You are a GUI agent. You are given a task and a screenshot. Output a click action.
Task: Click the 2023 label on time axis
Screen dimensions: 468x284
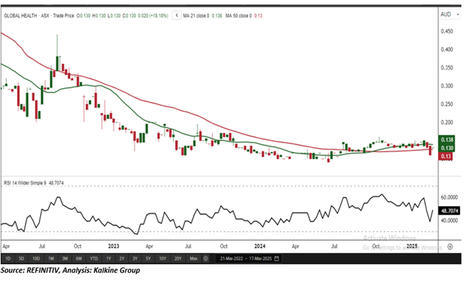[113, 246]
